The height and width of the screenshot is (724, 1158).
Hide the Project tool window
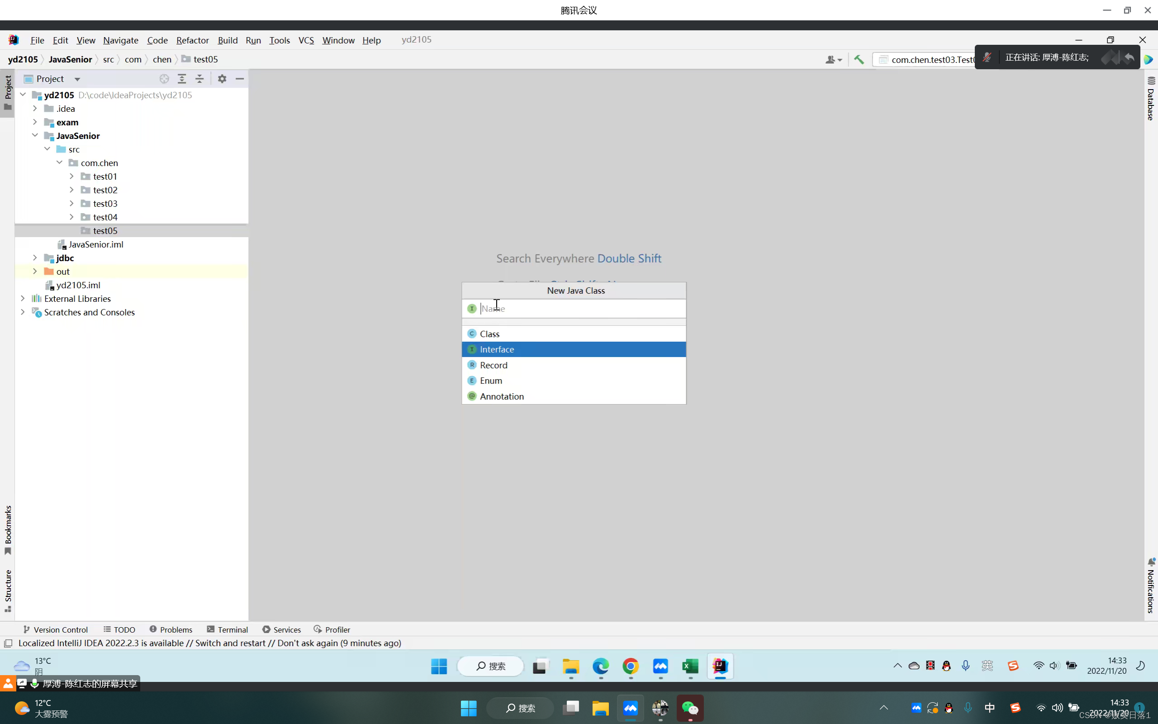[x=240, y=79]
